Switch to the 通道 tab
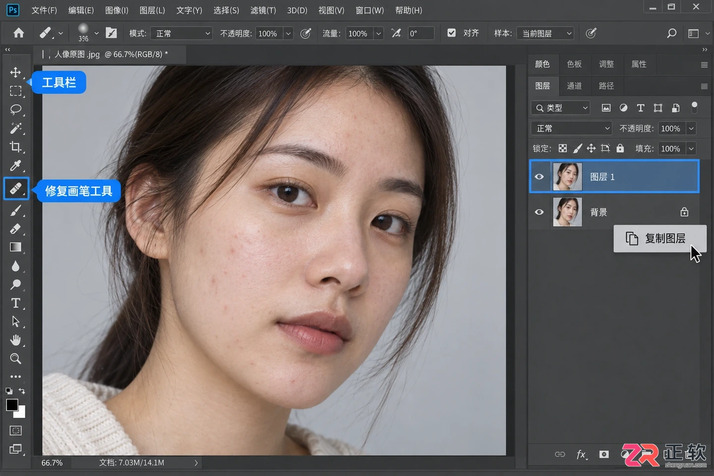Screen dimensions: 714x476 (574, 86)
